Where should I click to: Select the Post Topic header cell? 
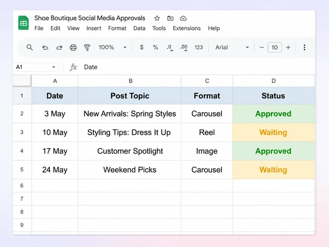point(129,96)
